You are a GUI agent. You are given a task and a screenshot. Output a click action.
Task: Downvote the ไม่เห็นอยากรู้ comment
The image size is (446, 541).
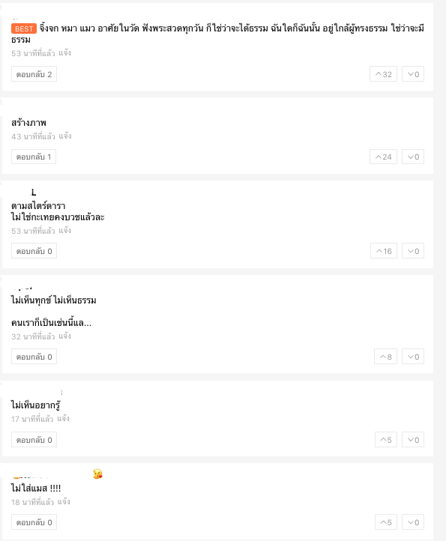click(x=413, y=440)
